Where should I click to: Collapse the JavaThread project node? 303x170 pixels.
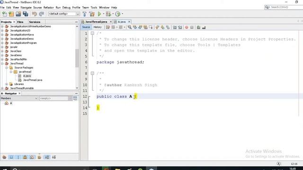point(2,63)
